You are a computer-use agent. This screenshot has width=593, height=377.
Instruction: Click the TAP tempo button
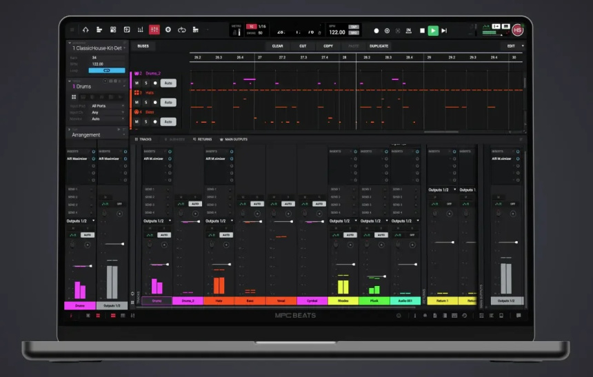pyautogui.click(x=354, y=27)
